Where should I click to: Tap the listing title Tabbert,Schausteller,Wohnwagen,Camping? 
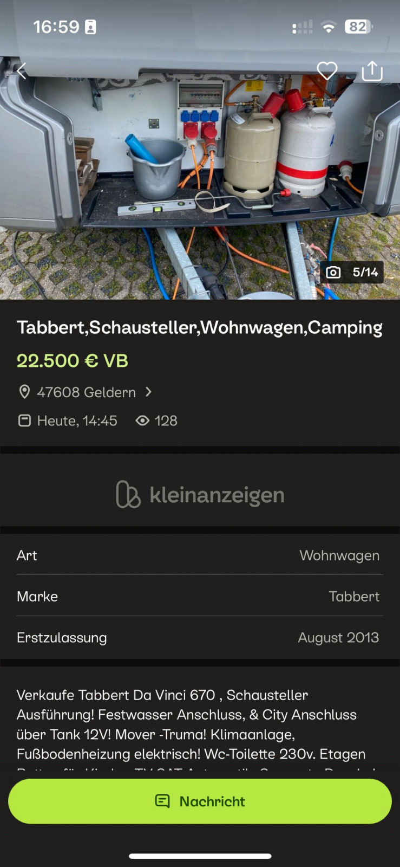point(200,328)
